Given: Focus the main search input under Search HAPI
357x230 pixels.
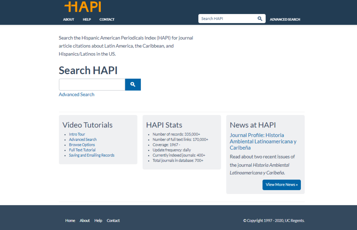Looking at the screenshot, I should point(92,85).
